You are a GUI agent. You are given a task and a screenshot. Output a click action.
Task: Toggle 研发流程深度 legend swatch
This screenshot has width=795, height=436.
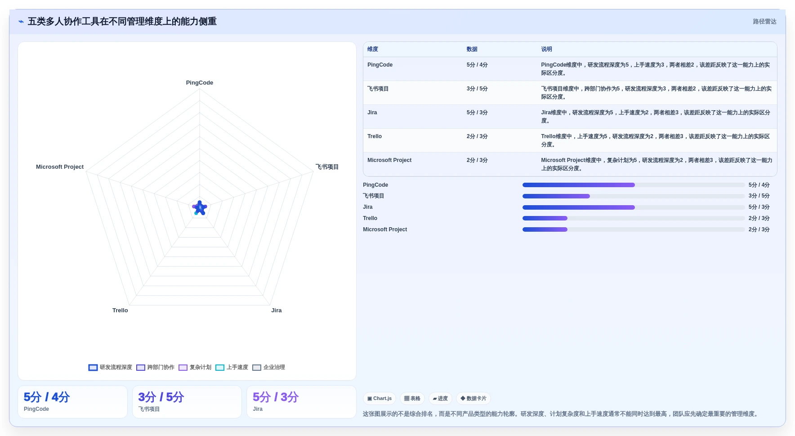point(93,368)
